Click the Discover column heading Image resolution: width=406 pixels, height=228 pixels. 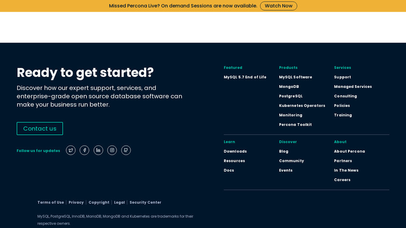pyautogui.click(x=288, y=142)
